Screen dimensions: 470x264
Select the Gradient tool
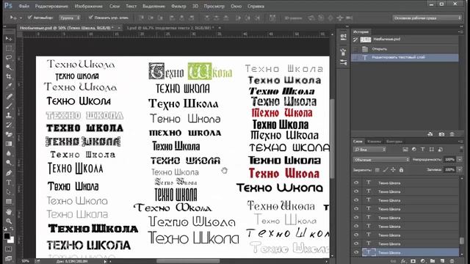[9, 144]
